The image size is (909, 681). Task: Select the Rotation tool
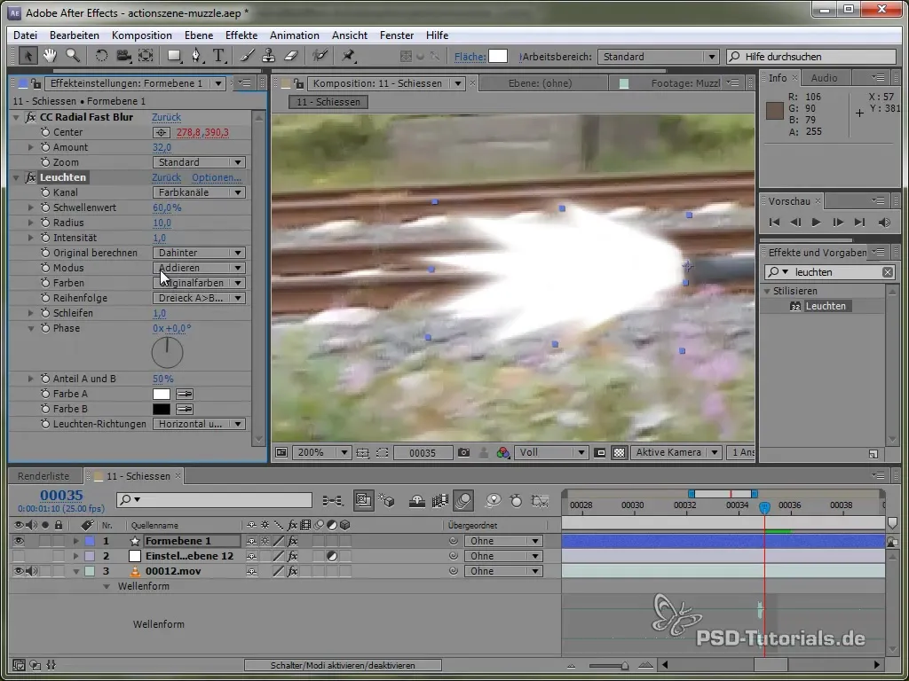tap(101, 56)
